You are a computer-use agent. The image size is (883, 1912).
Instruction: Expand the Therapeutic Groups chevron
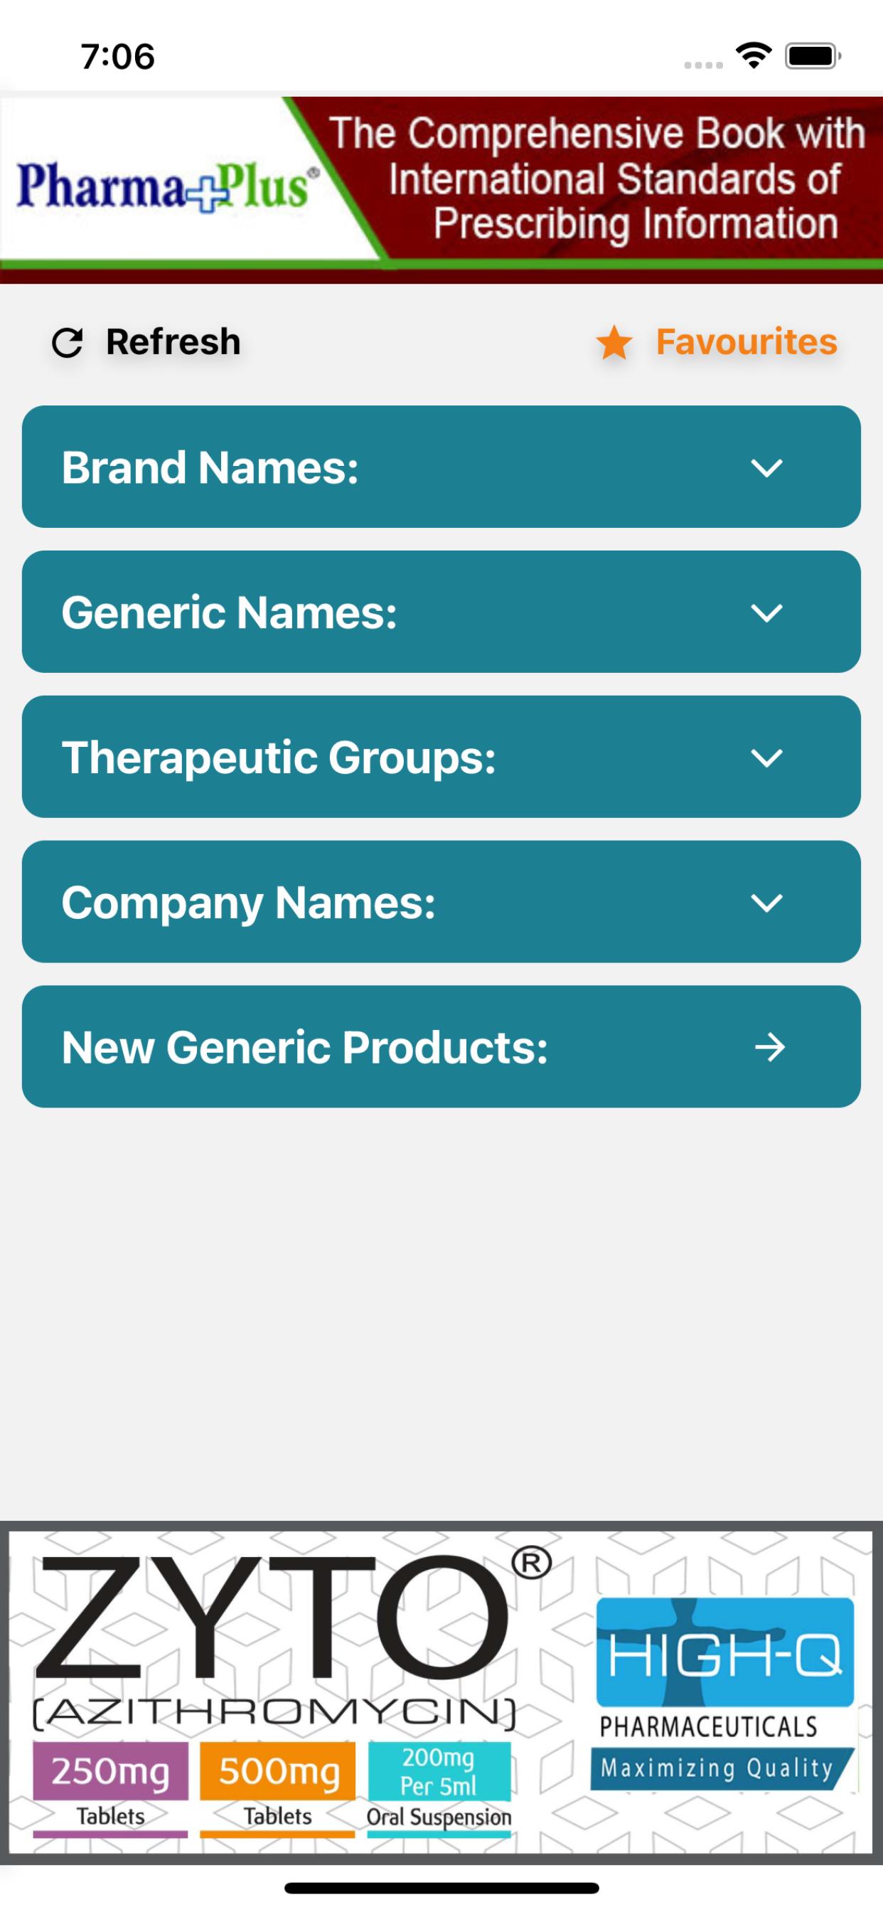pyautogui.click(x=766, y=758)
